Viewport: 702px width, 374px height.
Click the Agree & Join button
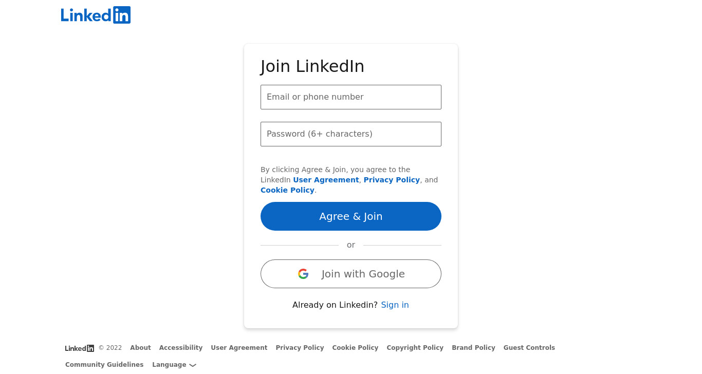(x=351, y=216)
